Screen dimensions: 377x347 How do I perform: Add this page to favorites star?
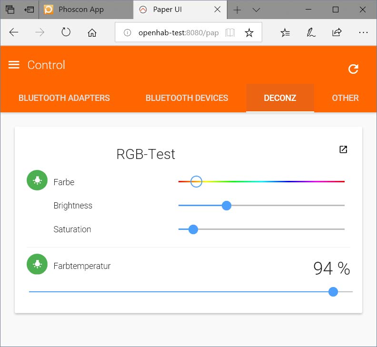point(249,32)
